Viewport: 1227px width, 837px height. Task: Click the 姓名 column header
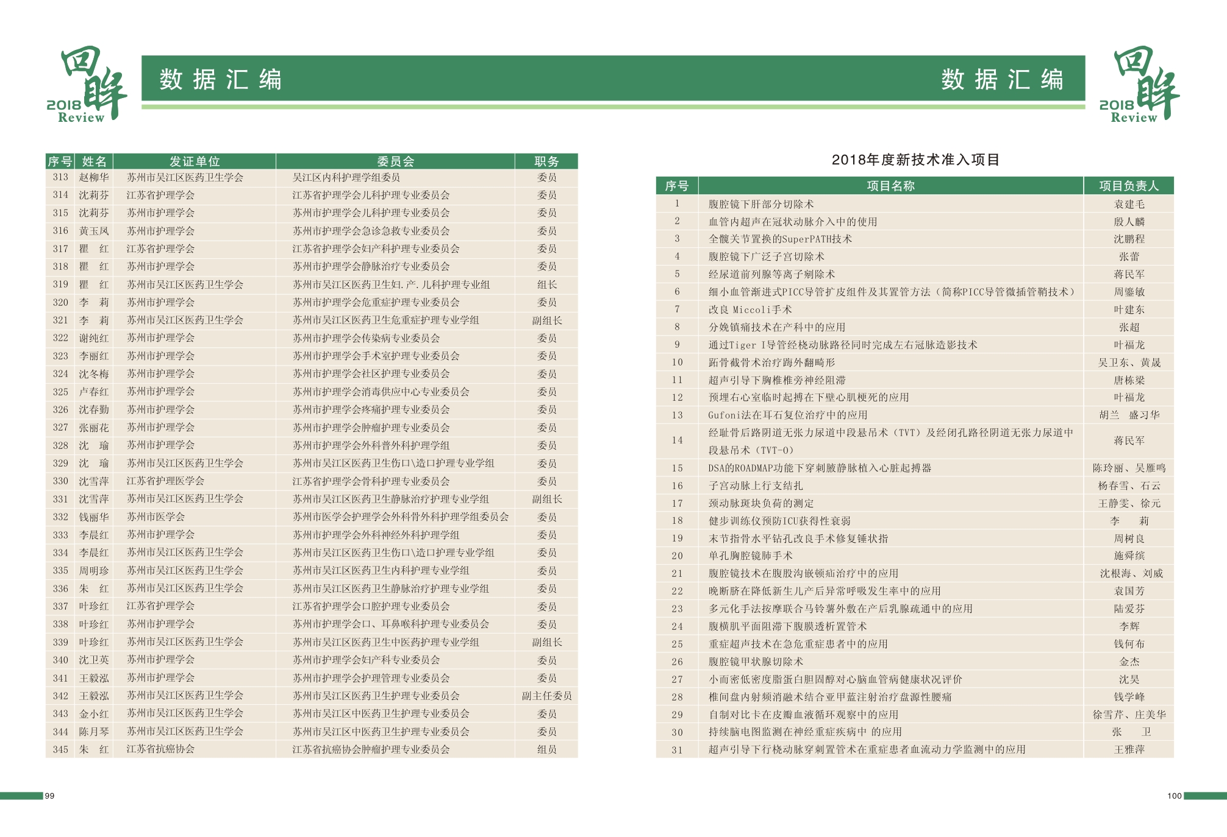point(94,161)
